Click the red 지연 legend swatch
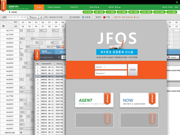Viewport: 180px width, 135px height. point(104,17)
